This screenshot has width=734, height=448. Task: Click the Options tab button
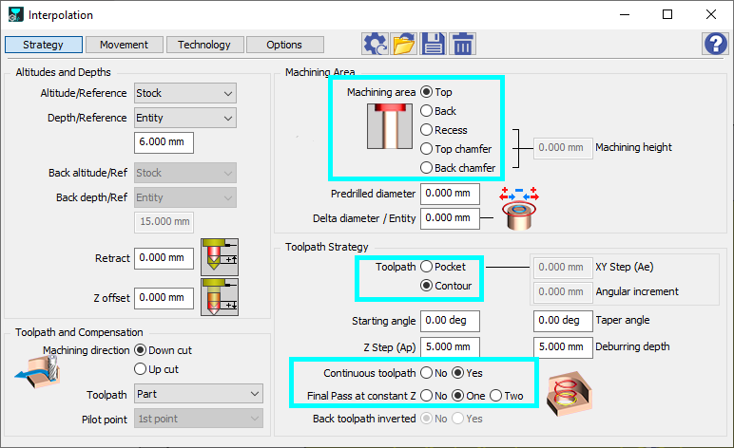tap(283, 45)
